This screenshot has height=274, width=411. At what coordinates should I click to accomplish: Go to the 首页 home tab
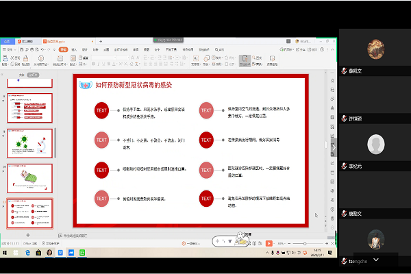click(8, 42)
